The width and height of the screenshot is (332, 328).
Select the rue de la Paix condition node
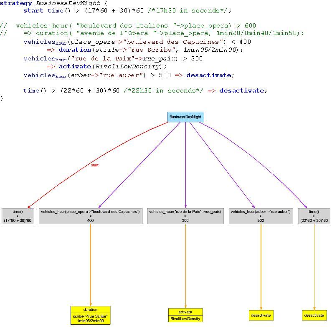[x=185, y=216]
